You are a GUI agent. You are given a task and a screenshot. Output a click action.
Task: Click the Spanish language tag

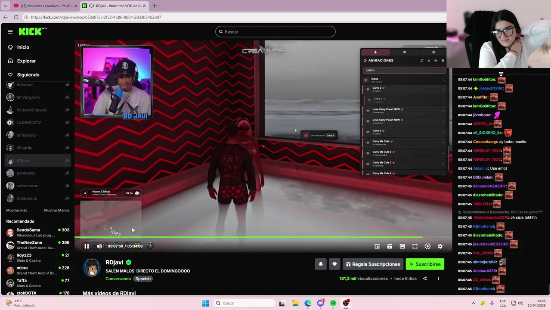[143, 279]
